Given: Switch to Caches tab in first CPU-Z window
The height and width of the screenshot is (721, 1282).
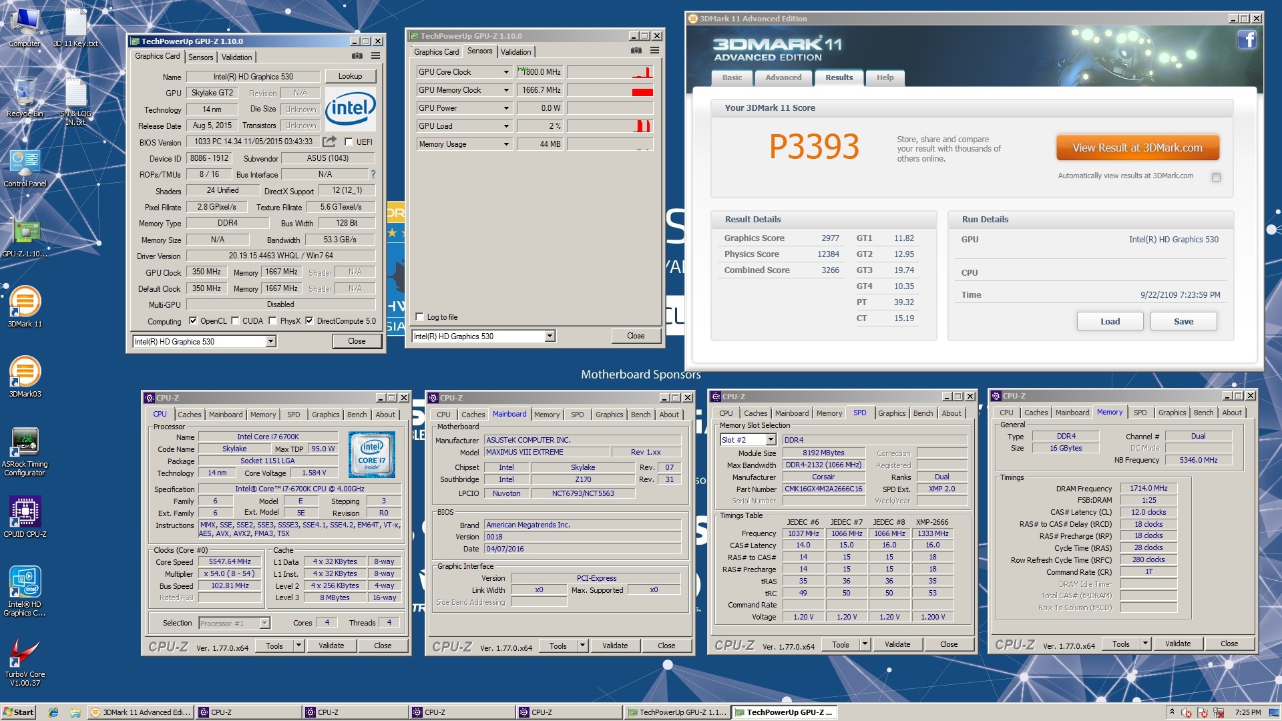Looking at the screenshot, I should tap(190, 415).
